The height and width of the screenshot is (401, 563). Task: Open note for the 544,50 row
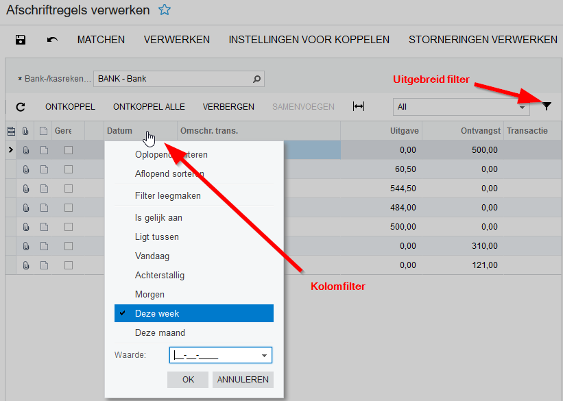pyautogui.click(x=44, y=189)
